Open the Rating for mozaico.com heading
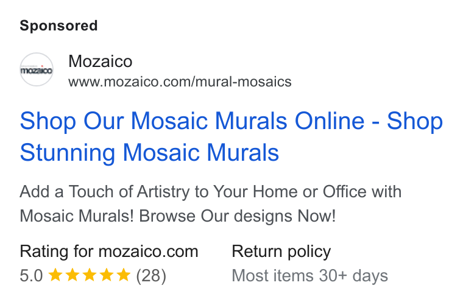Image resolution: width=463 pixels, height=302 pixels. 109,251
